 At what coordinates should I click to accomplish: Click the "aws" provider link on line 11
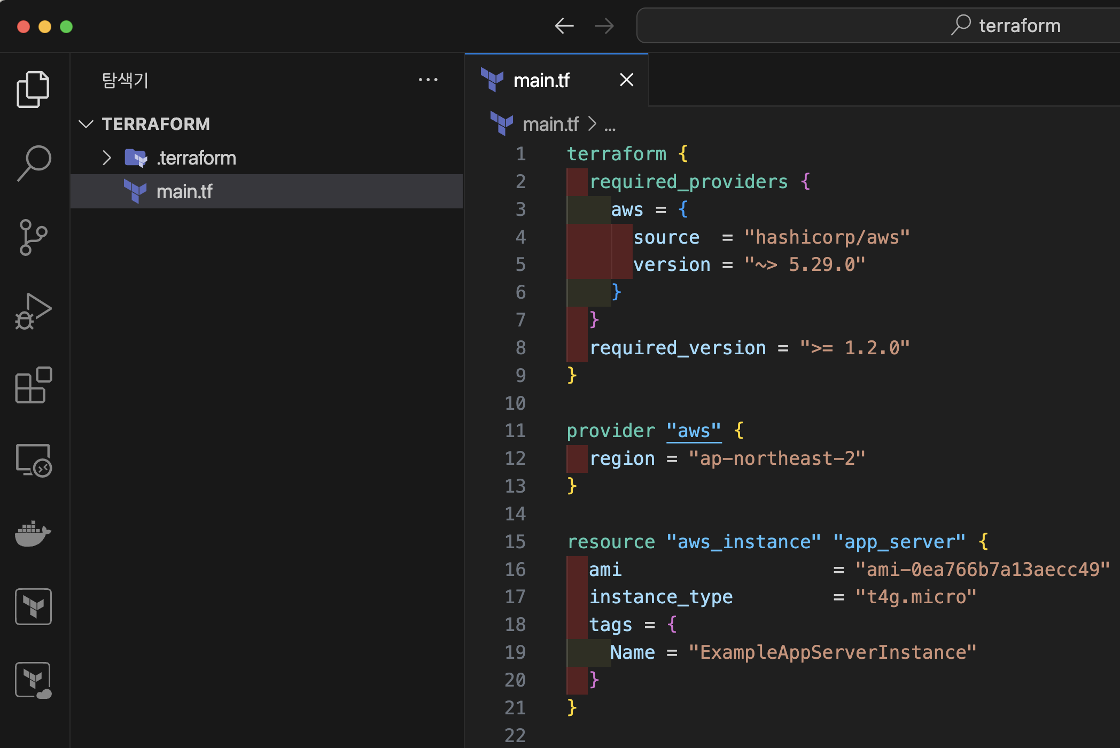coord(694,431)
